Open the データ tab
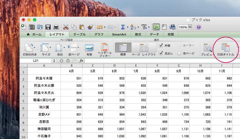 tap(154, 34)
